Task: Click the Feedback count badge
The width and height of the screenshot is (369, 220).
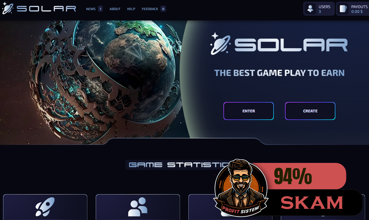Action: click(163, 9)
